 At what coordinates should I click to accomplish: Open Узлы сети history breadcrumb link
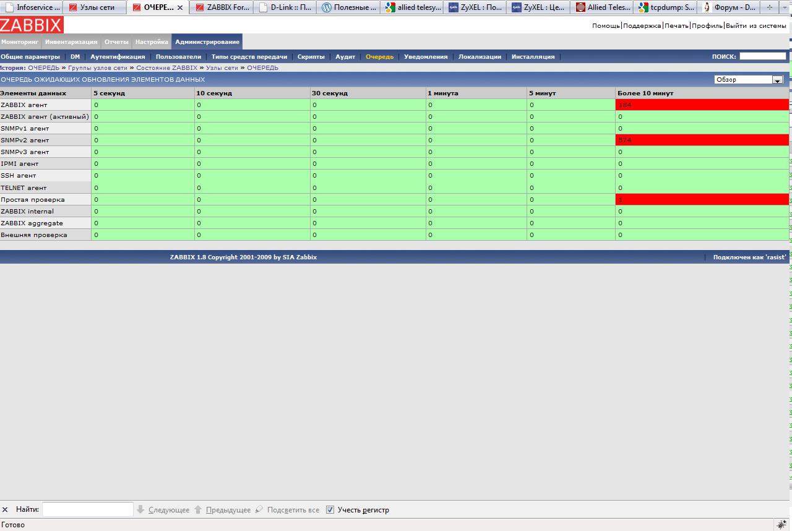click(x=222, y=67)
